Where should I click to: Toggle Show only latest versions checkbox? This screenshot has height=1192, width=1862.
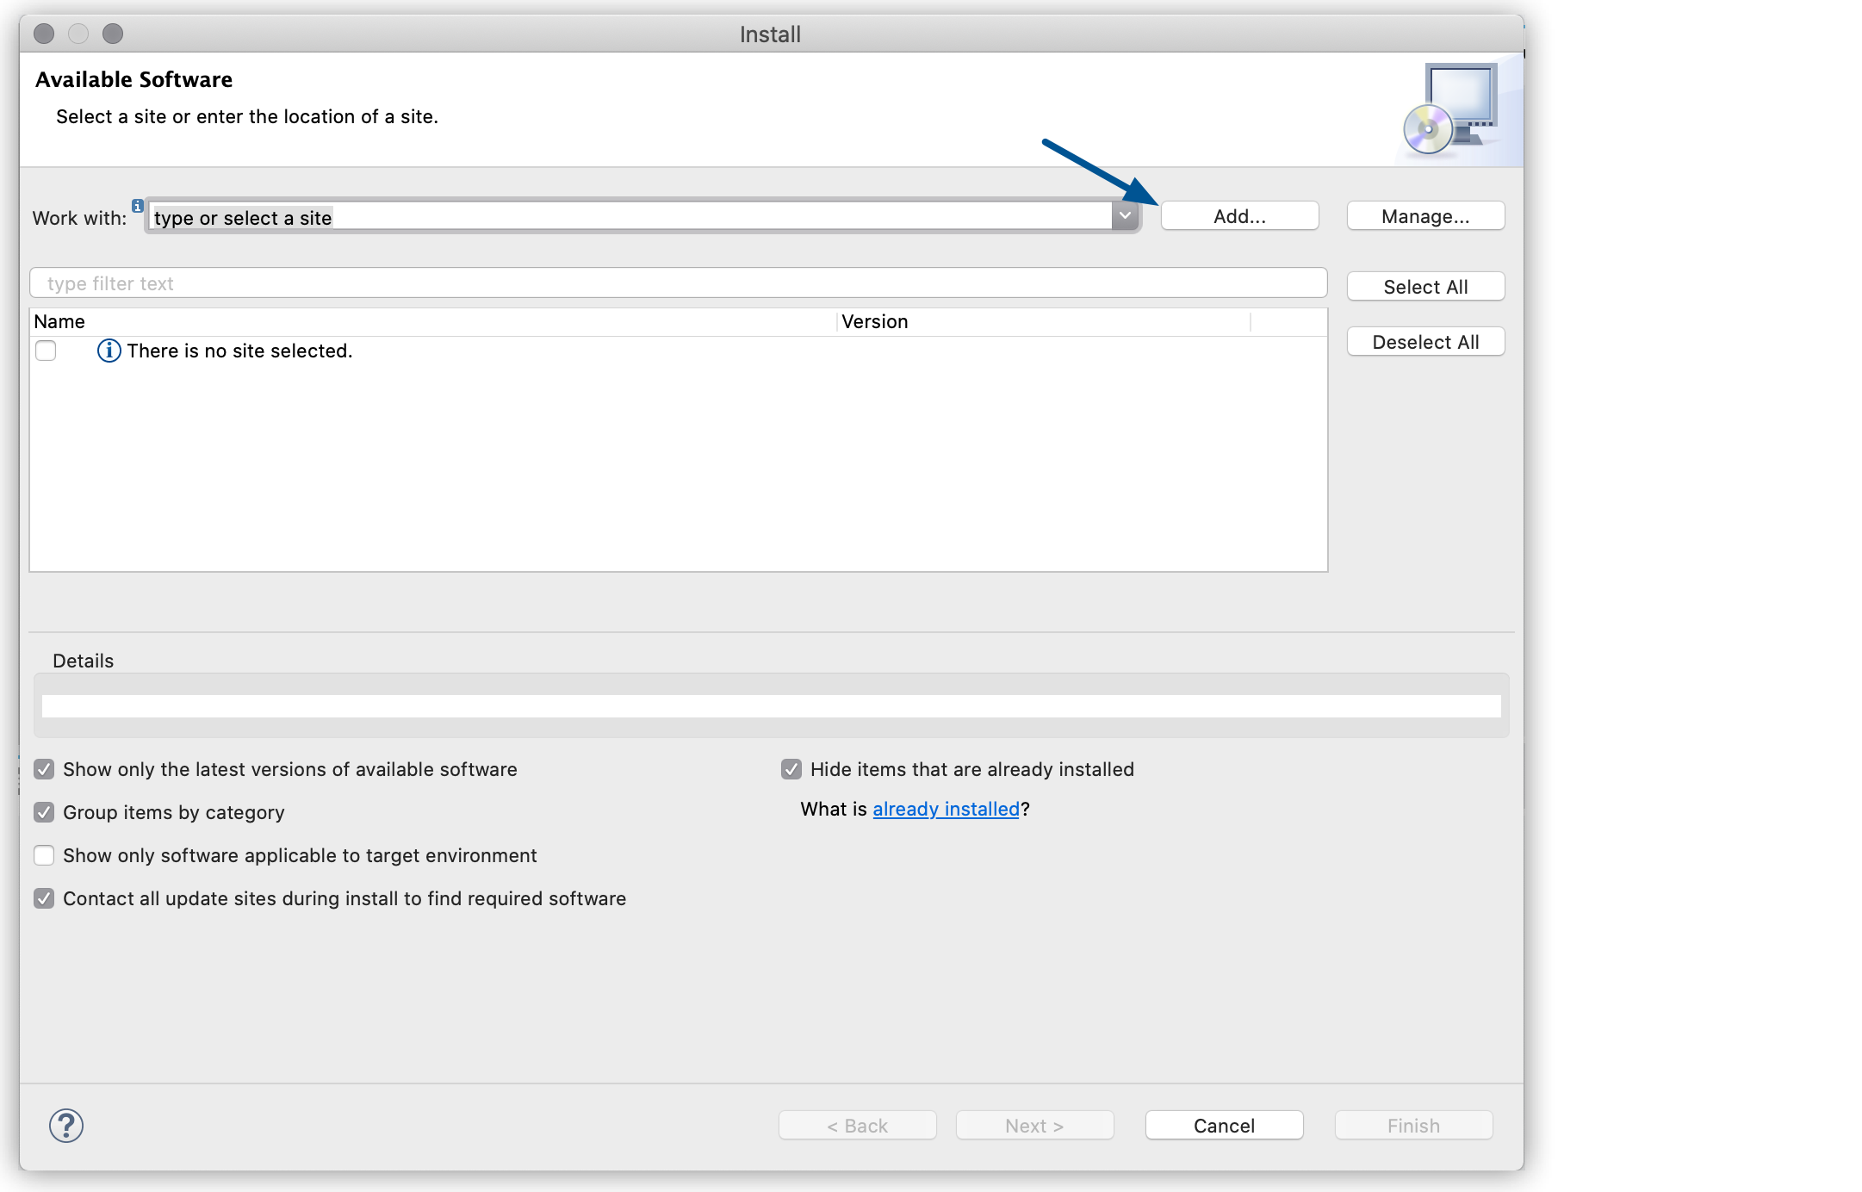click(43, 768)
